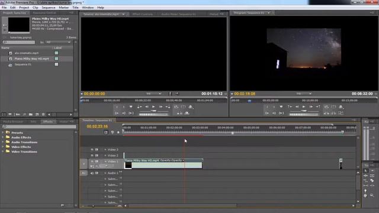Click Insert button in Source monitor
The image size is (379, 213).
[180, 113]
